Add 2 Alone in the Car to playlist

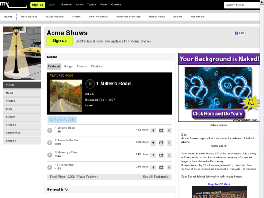[x=153, y=143]
